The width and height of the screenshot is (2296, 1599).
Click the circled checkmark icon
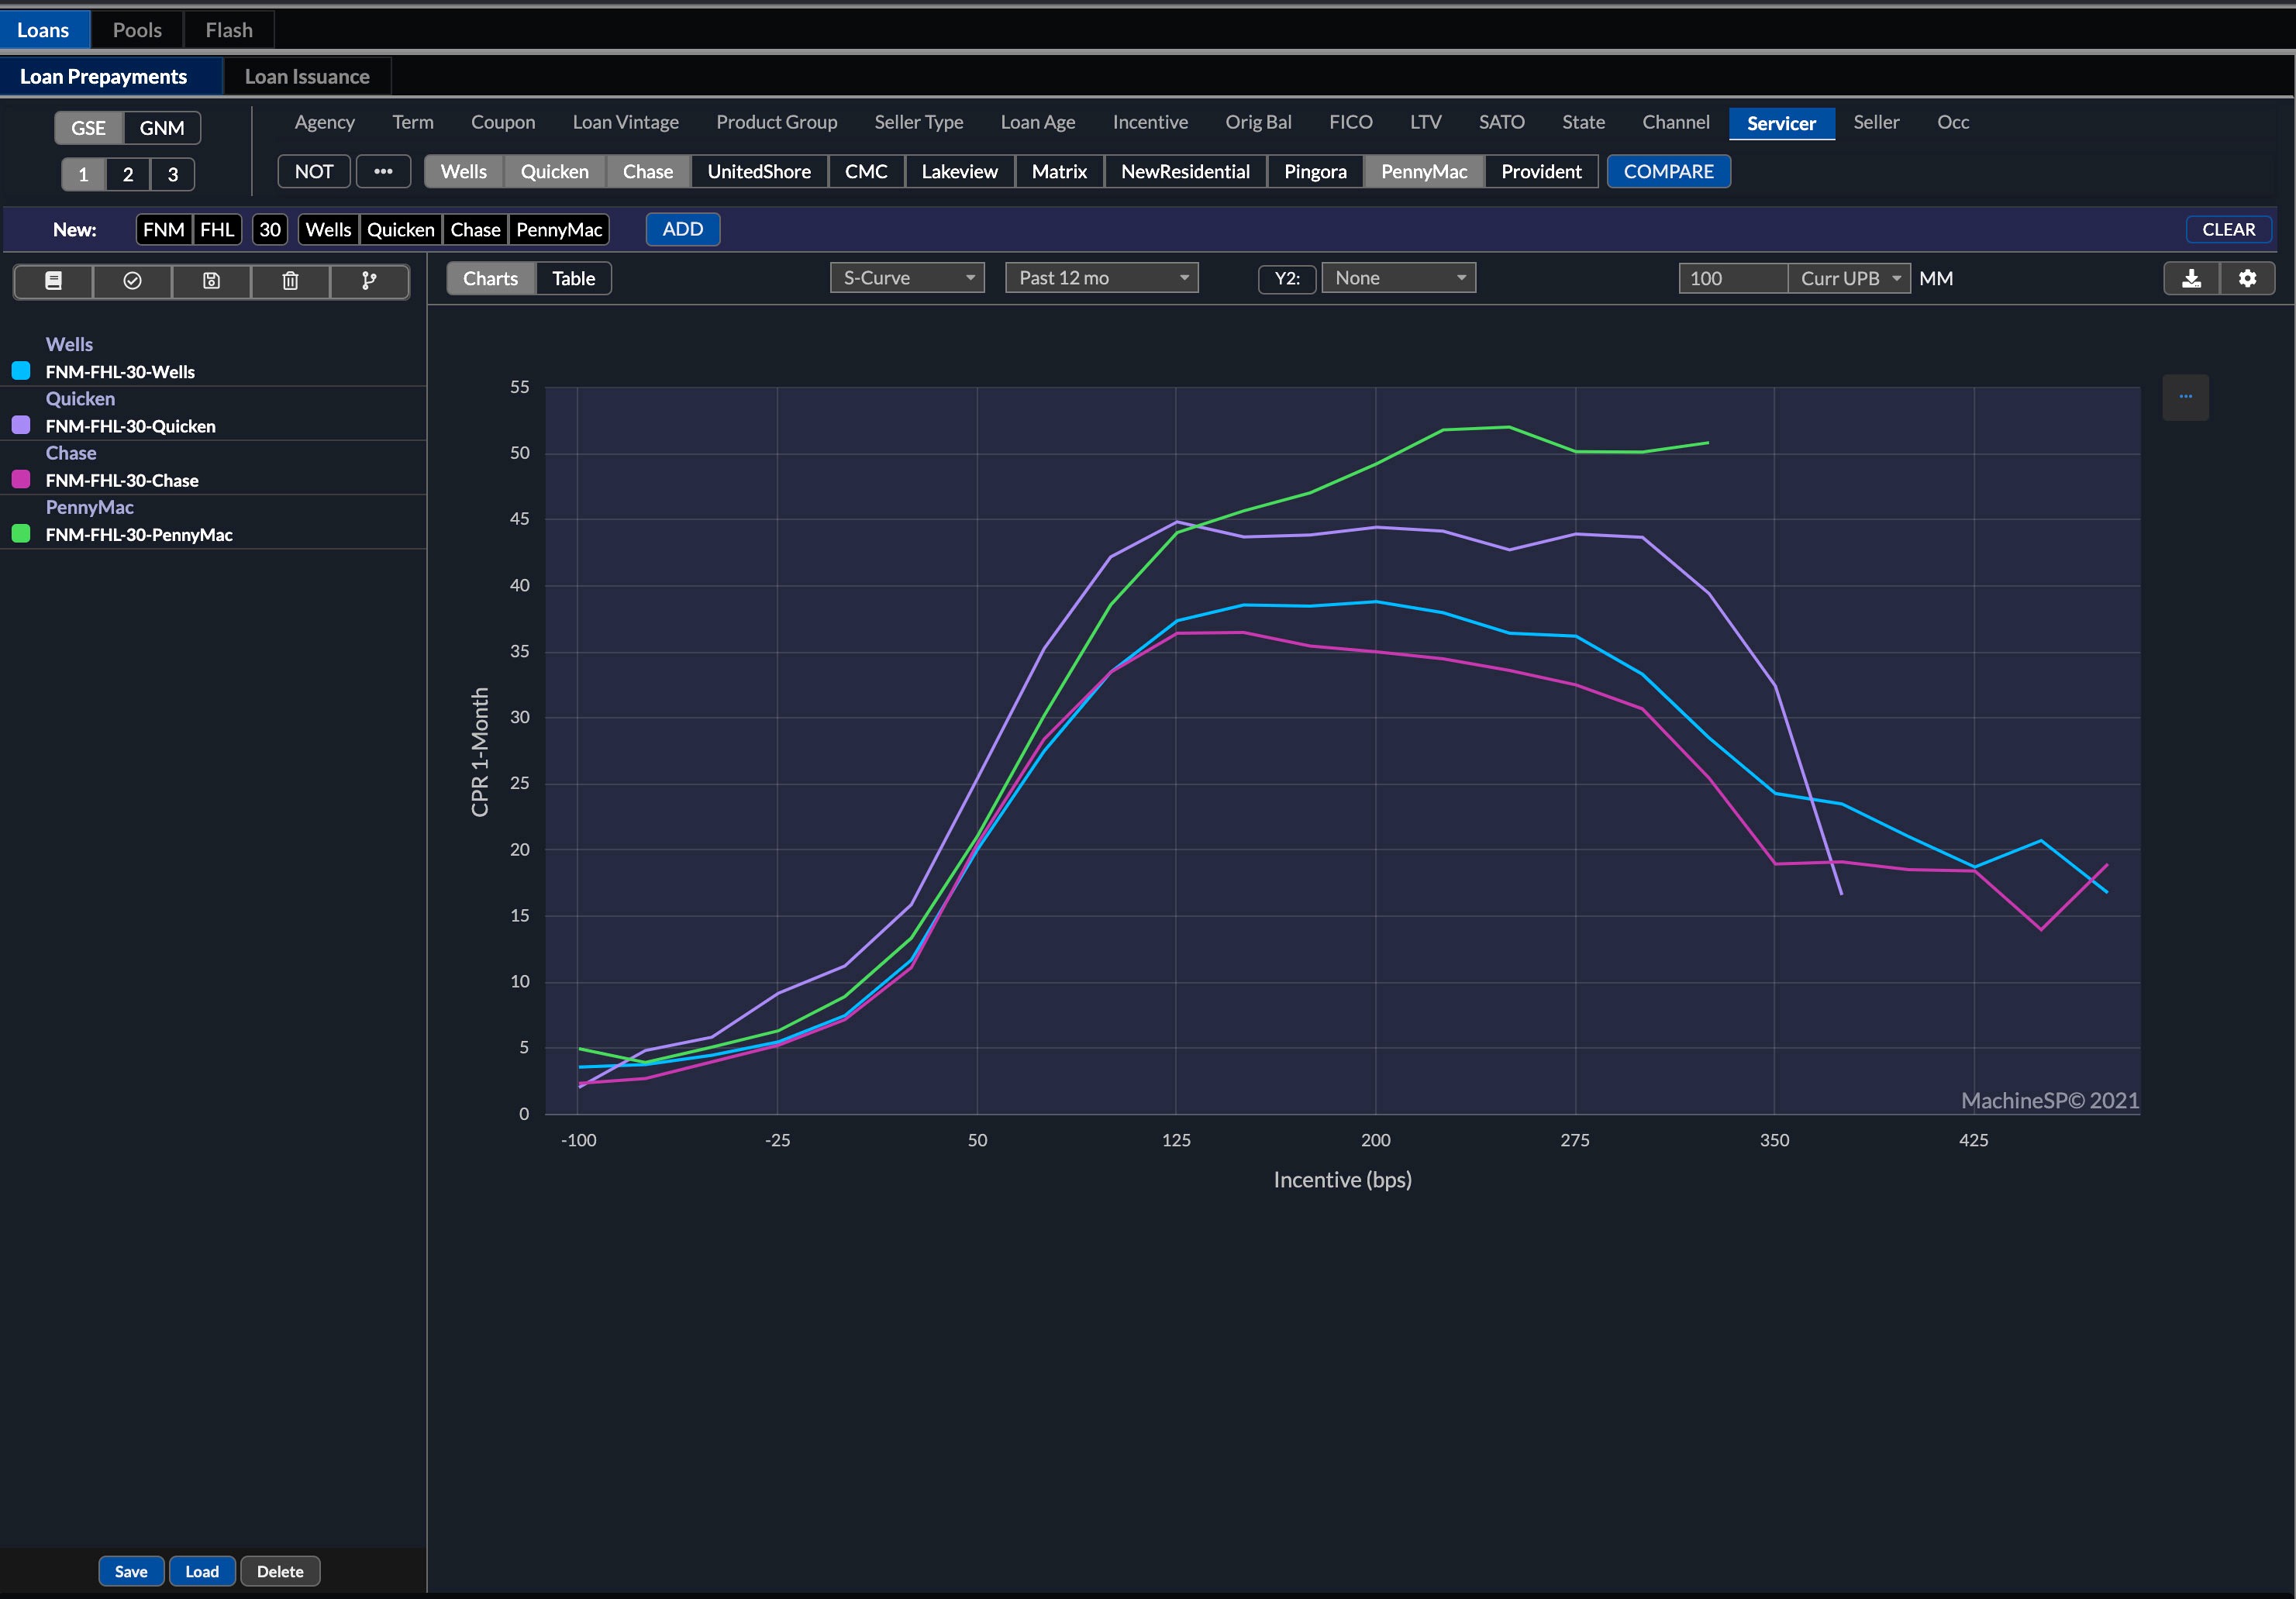tap(132, 281)
